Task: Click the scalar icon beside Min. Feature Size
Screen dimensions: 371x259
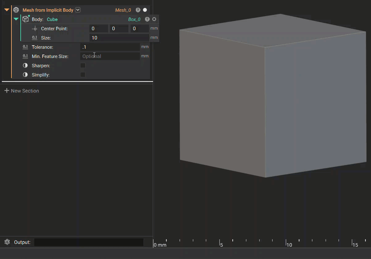Action: pyautogui.click(x=25, y=56)
